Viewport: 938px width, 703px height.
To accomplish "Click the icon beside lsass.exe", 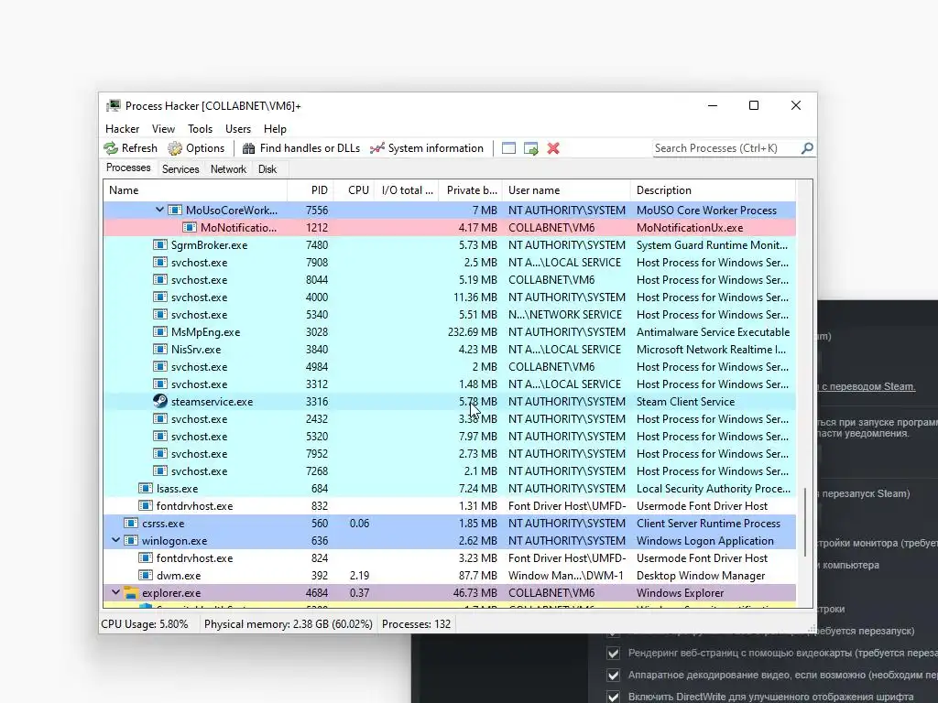I will [x=146, y=489].
